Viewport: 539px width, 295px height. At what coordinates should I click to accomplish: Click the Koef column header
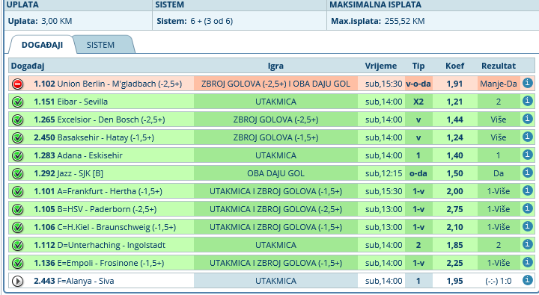coord(455,66)
